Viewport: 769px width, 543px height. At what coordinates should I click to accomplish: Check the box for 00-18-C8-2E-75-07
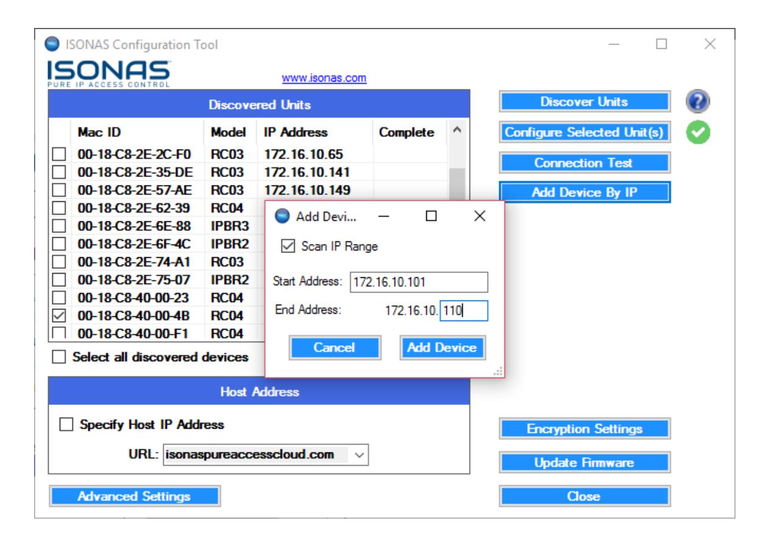[x=58, y=280]
